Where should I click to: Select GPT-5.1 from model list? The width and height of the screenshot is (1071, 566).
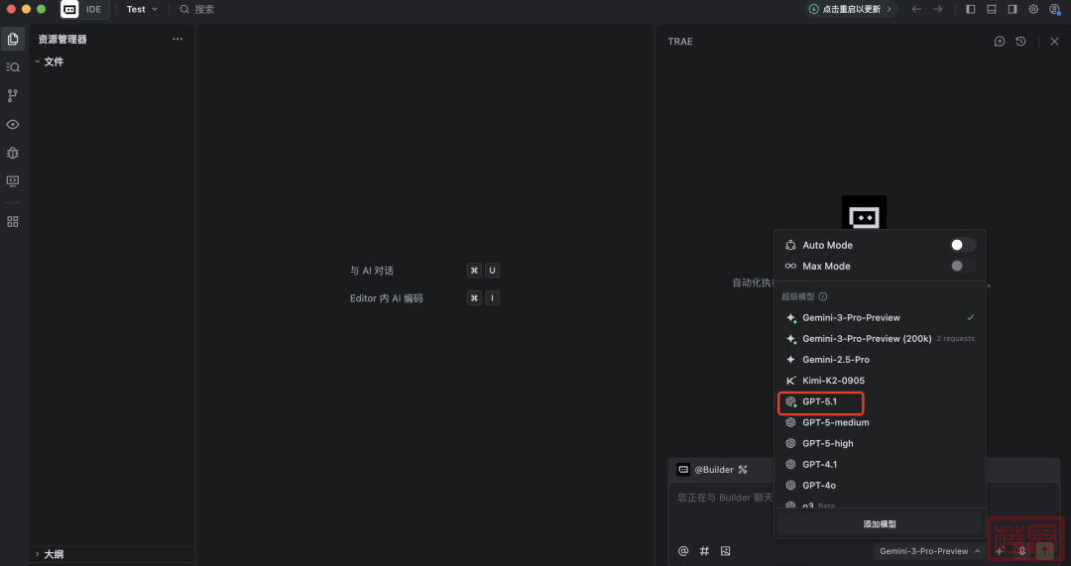pyautogui.click(x=820, y=402)
